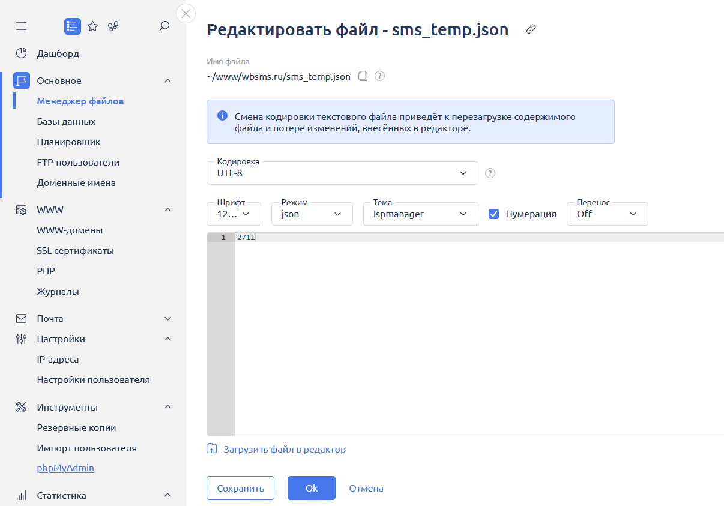724x506 pixels.
Task: Collapse the WWW section chevron
Action: pos(168,210)
